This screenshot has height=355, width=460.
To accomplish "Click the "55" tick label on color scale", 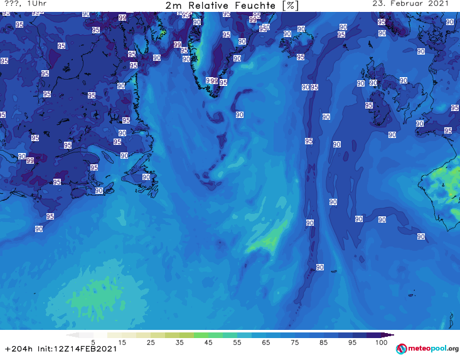I will click(237, 342).
